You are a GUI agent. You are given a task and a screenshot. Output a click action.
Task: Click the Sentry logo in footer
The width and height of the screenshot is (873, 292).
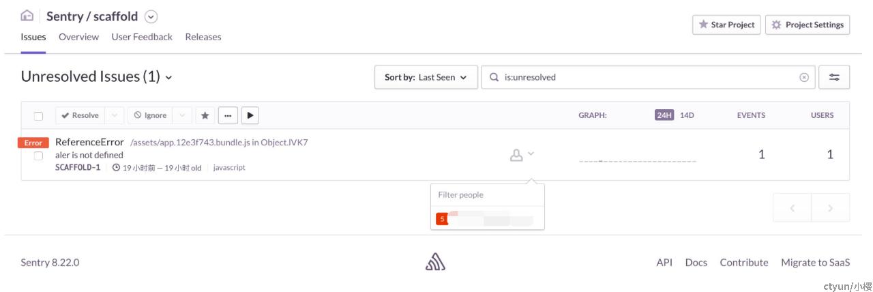(435, 262)
